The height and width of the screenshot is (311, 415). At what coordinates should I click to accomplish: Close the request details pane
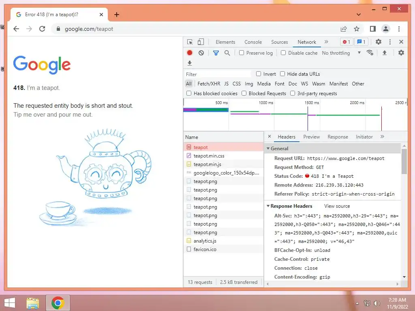coord(270,136)
